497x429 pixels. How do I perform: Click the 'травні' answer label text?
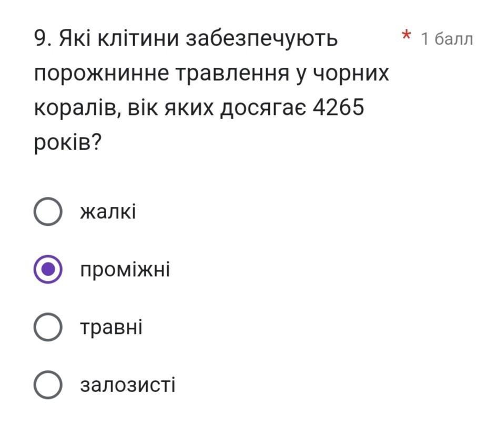(111, 328)
